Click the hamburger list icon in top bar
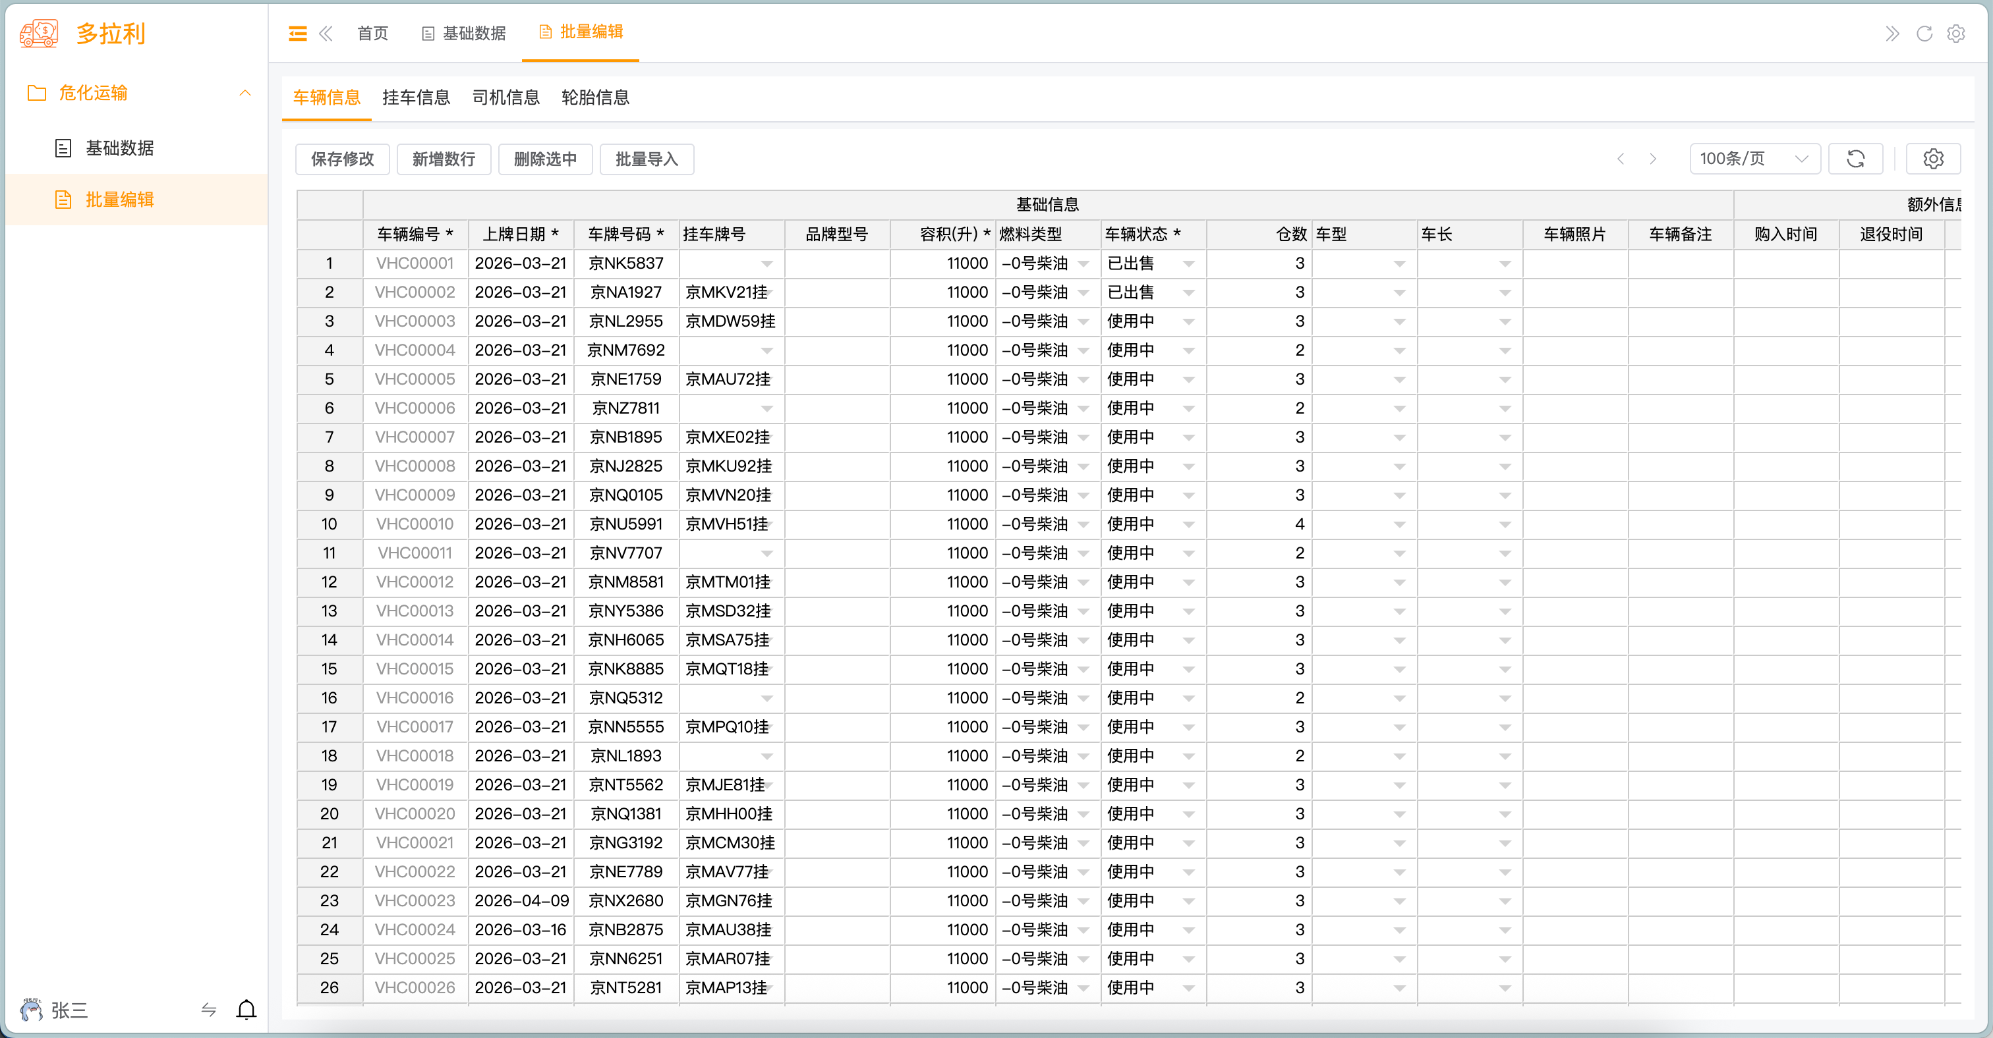The height and width of the screenshot is (1038, 1993). (297, 33)
